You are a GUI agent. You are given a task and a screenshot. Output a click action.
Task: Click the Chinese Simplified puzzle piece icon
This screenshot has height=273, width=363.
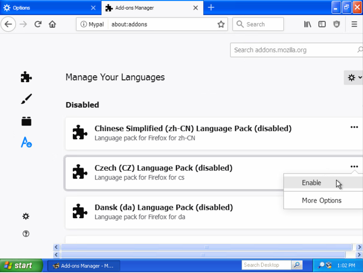click(80, 132)
